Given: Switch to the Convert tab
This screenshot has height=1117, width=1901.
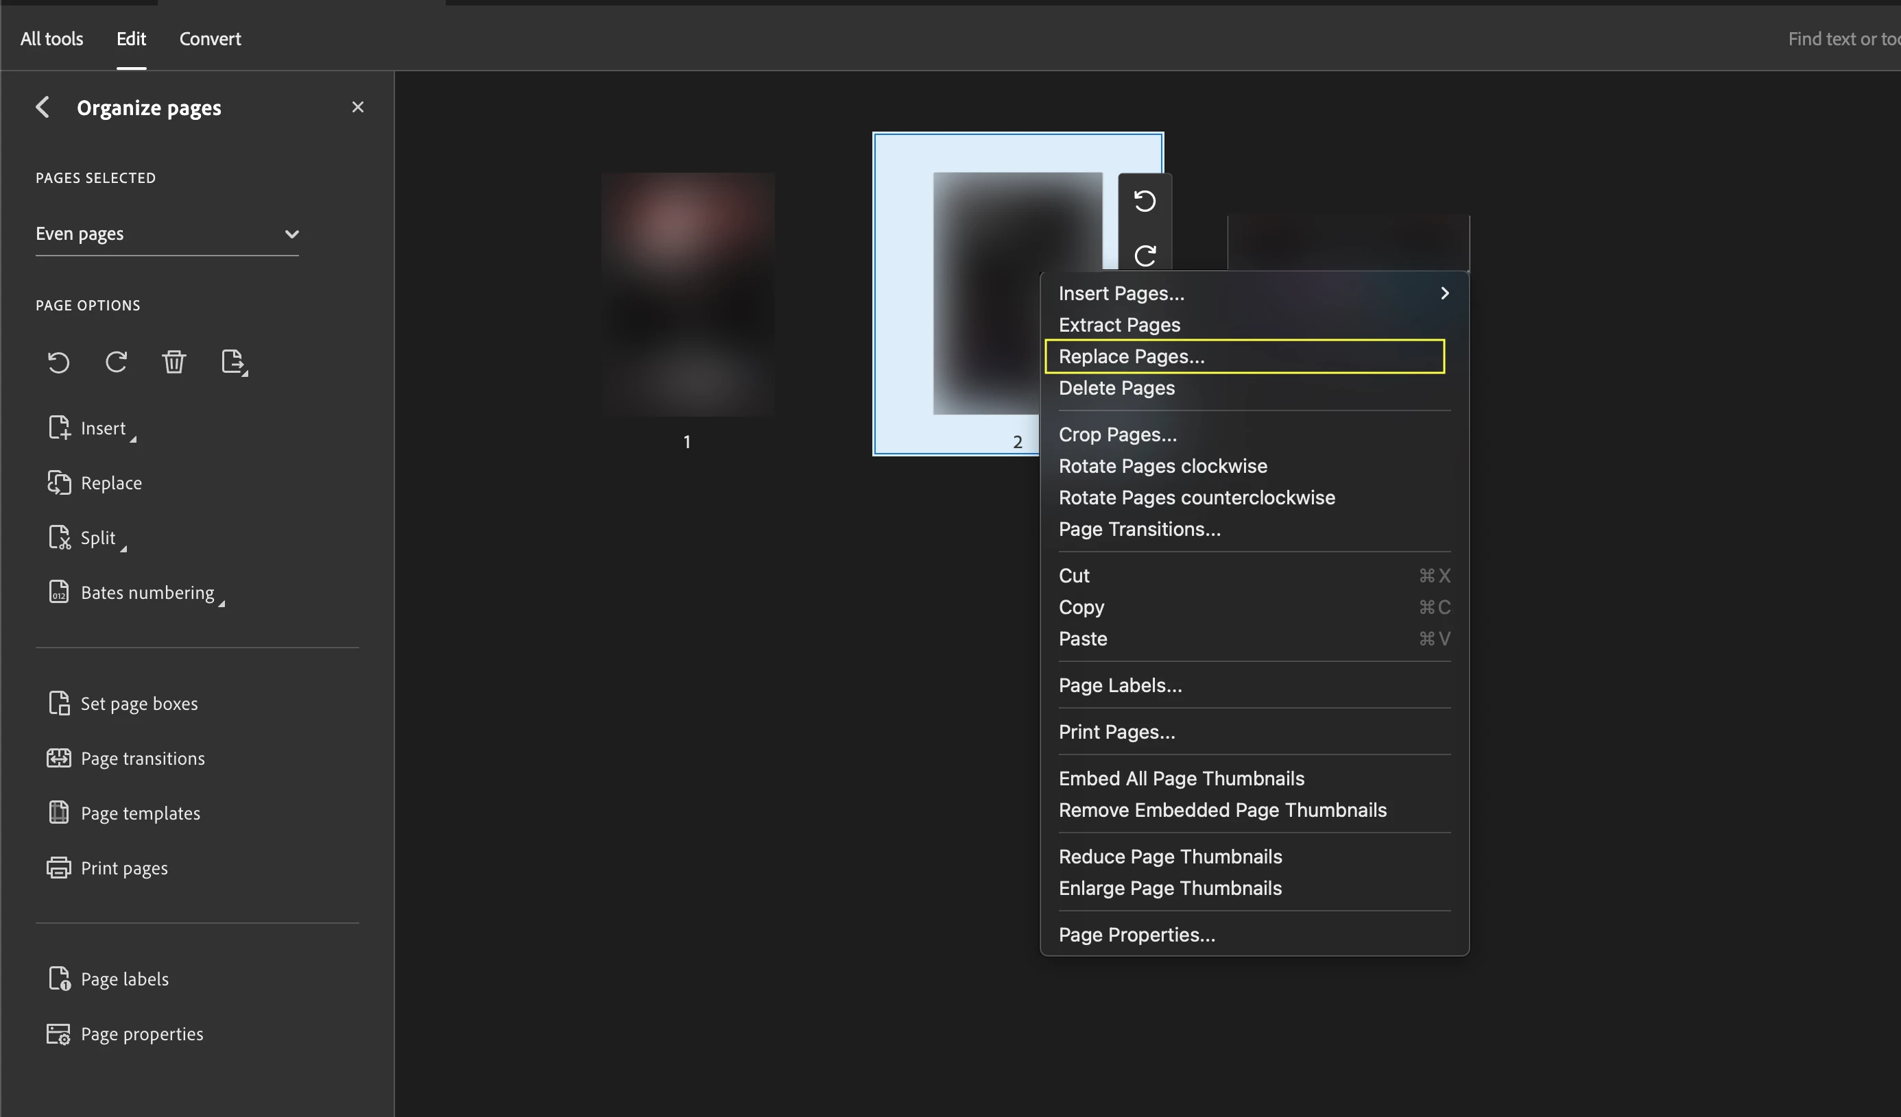Looking at the screenshot, I should (210, 38).
